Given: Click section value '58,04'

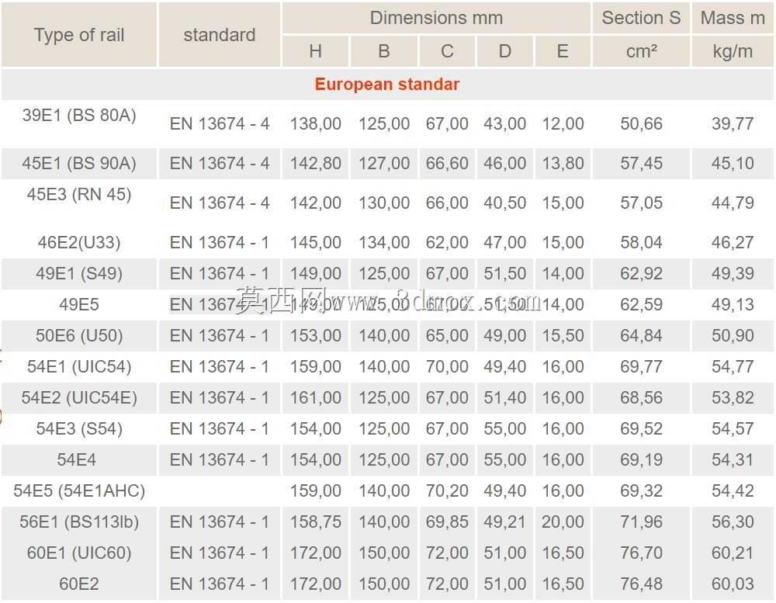Looking at the screenshot, I should tap(642, 242).
